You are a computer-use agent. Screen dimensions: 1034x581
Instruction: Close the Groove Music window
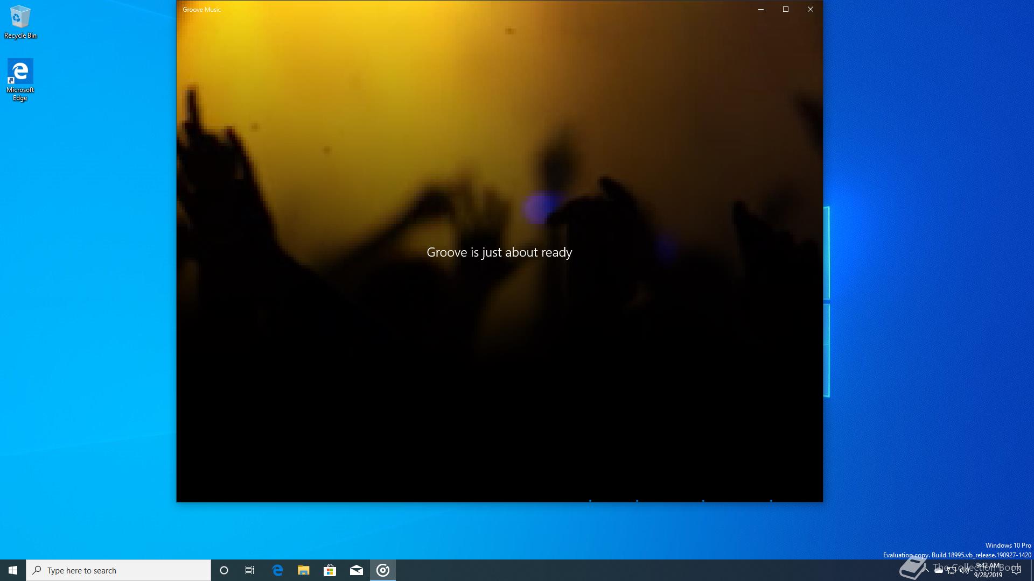pos(811,9)
